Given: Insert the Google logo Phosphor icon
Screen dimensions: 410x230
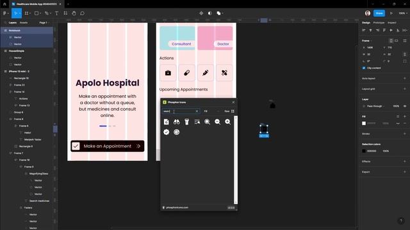Looking at the screenshot, I should pos(177,132).
